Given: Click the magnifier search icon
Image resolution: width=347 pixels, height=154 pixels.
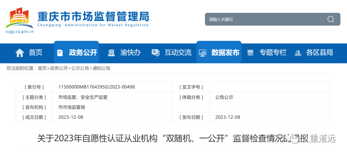Looking at the screenshot, I should pyautogui.click(x=331, y=19).
